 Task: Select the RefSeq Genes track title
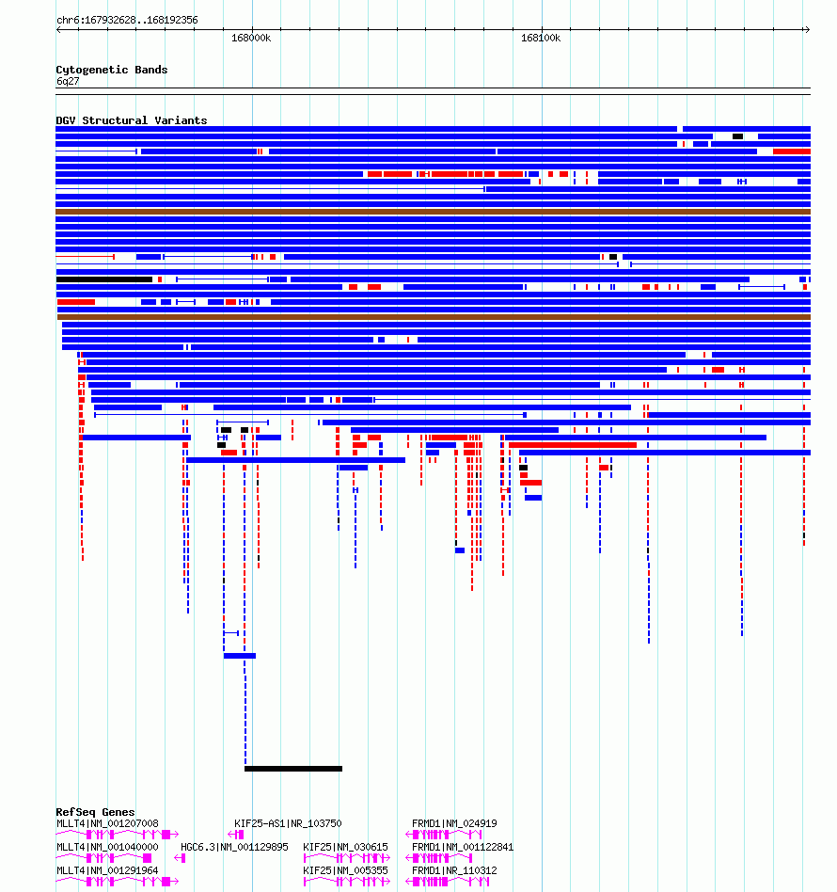point(96,812)
